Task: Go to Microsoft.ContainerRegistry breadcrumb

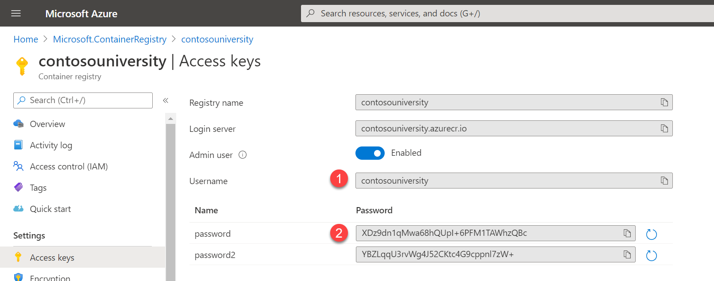Action: pos(110,39)
